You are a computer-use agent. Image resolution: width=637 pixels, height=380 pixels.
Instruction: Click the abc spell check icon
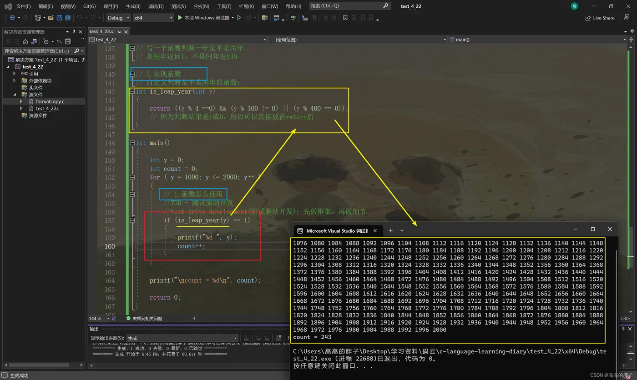[293, 18]
